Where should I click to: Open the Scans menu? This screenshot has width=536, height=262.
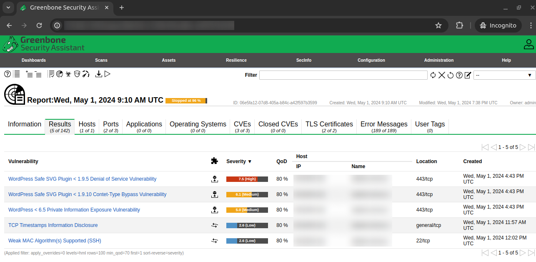[x=101, y=60]
